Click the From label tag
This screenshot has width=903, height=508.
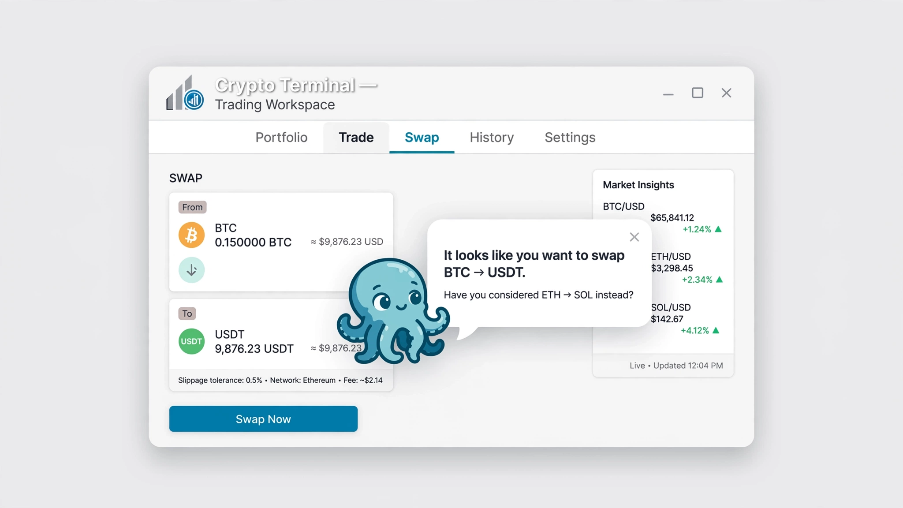(192, 207)
